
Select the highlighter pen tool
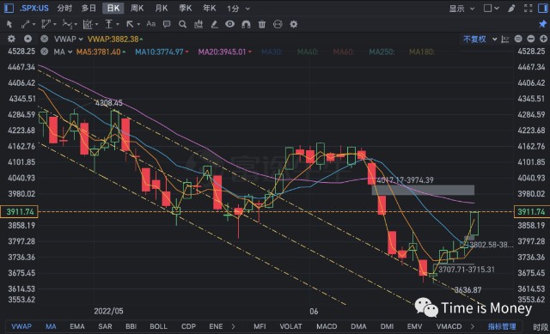214,24
